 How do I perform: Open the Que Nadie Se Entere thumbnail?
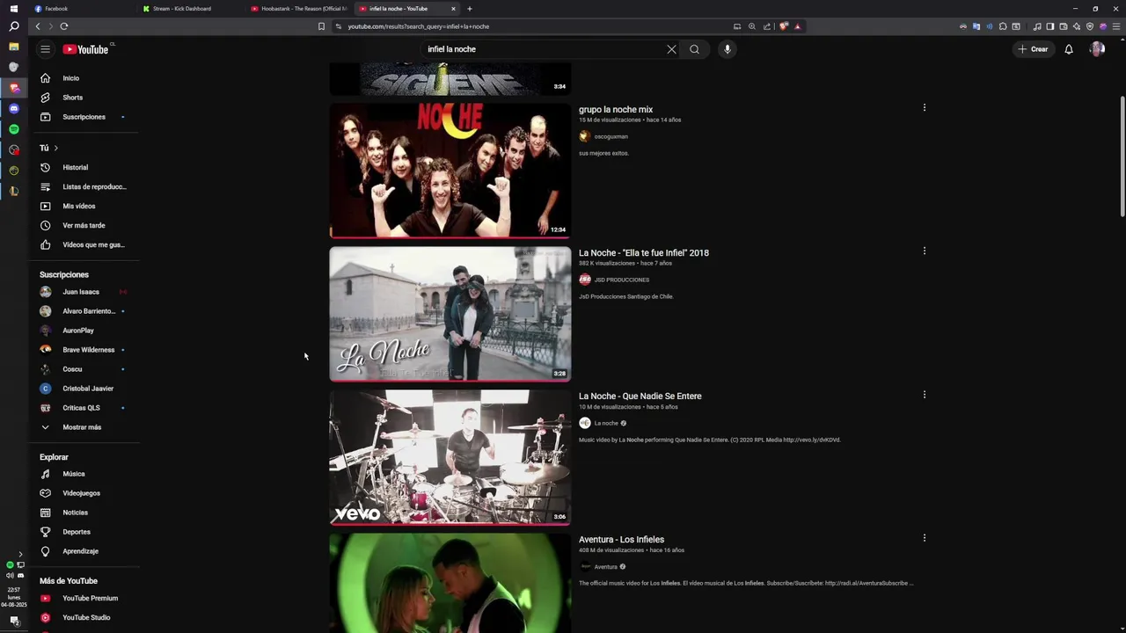450,457
